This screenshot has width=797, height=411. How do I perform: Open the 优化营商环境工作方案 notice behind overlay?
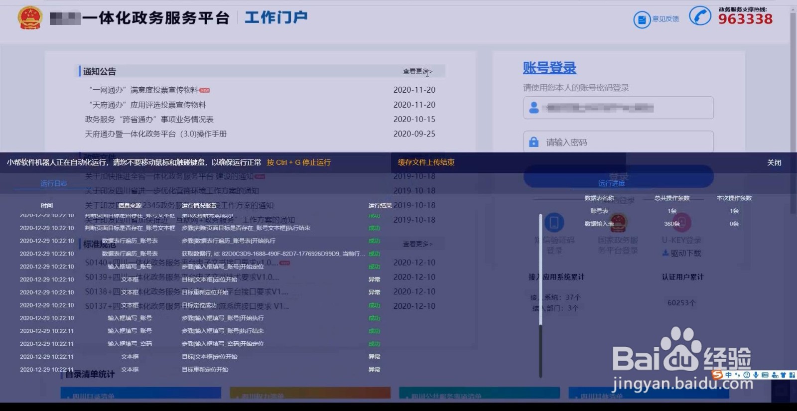coord(171,191)
